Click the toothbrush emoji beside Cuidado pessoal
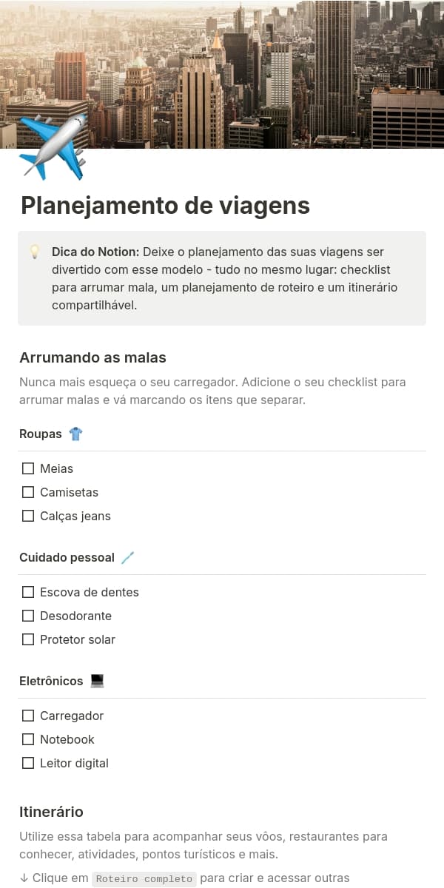 click(128, 557)
